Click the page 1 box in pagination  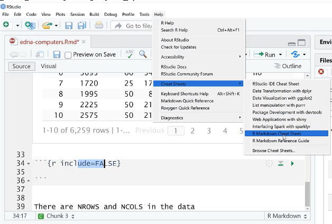click(x=176, y=131)
